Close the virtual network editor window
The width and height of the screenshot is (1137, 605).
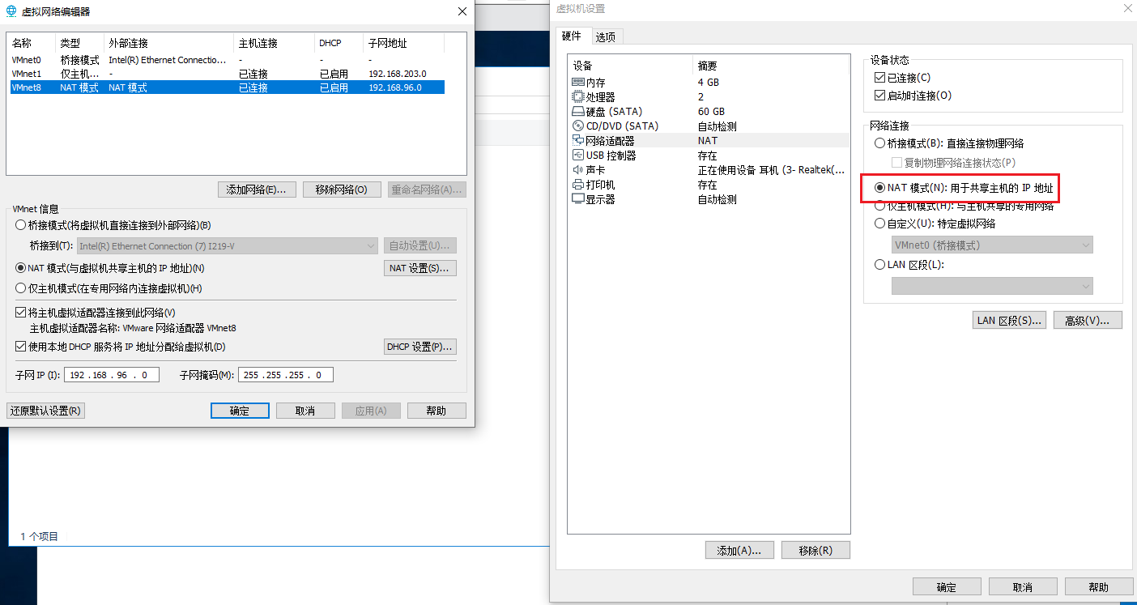[462, 11]
